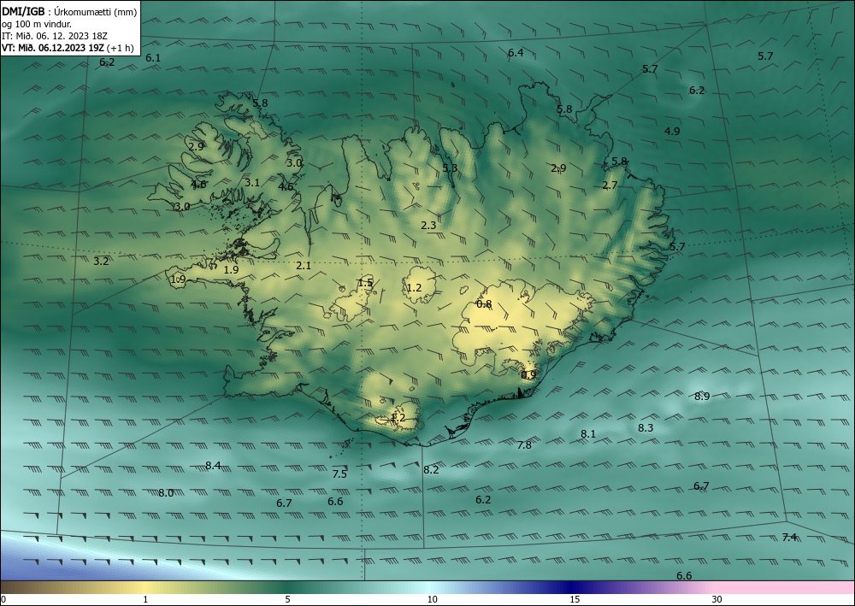
Task: Click the '0' label on the color scale
Action: (x=3, y=600)
